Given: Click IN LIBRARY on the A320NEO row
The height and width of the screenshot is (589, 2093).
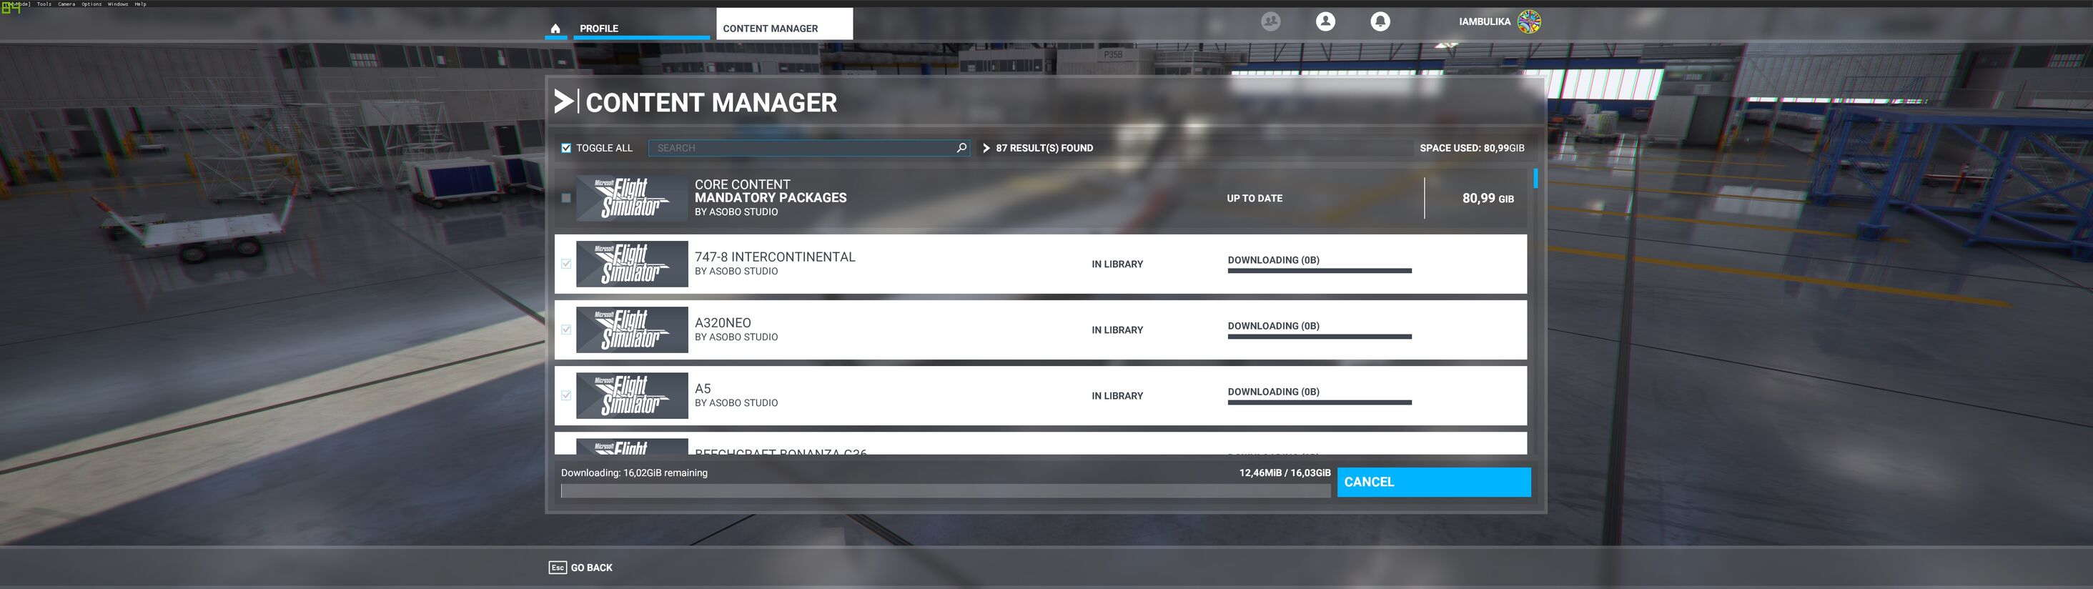Looking at the screenshot, I should (x=1117, y=330).
